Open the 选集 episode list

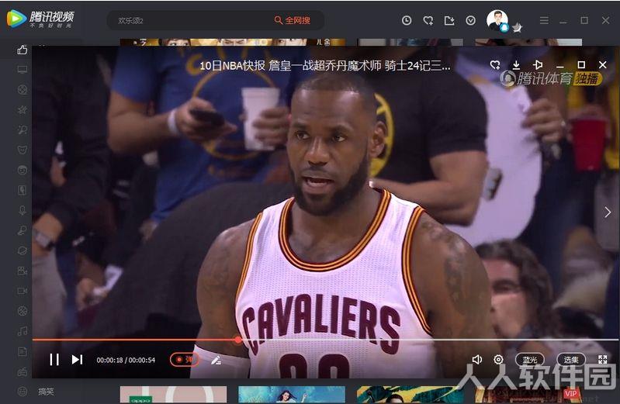point(571,359)
